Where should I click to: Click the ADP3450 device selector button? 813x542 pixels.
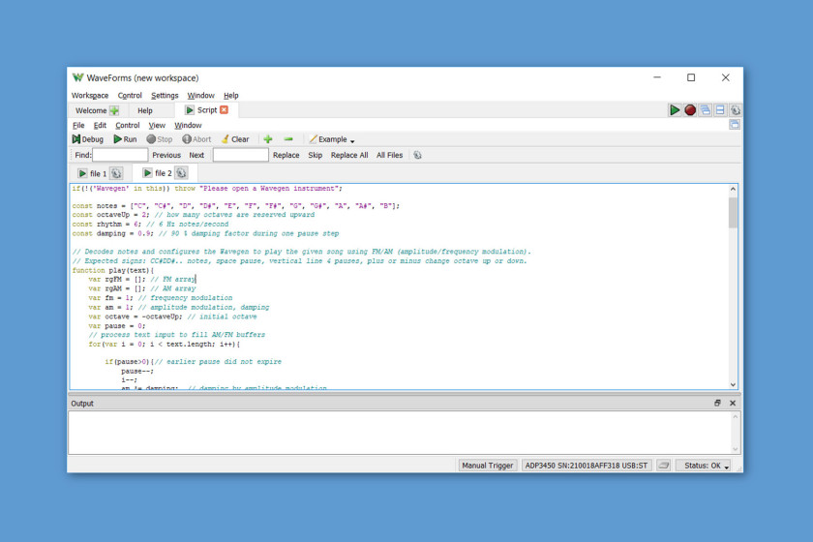coord(586,466)
